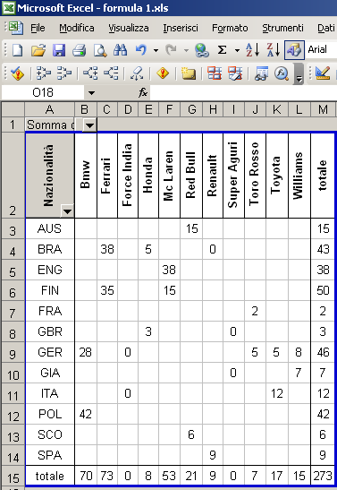Open print preview
The image size is (337, 490).
tap(100, 50)
